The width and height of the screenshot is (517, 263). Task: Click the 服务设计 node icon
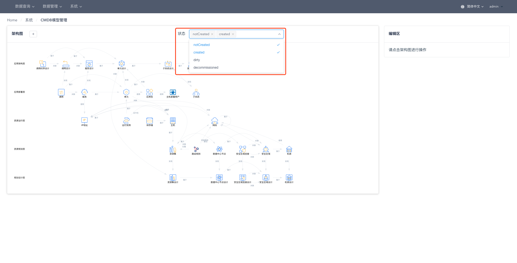click(x=89, y=64)
